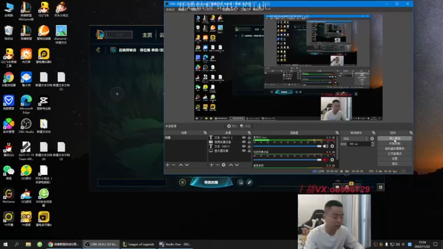The image size is (443, 249).
Task: Click the plus invite slot in League lobby
Action: [x=117, y=94]
